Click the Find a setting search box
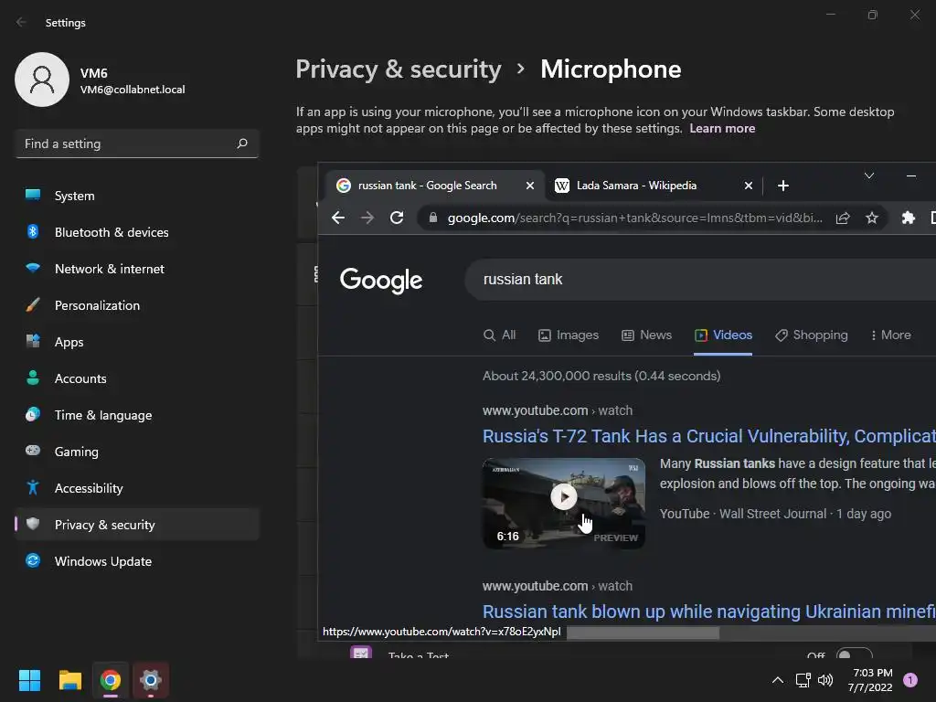The image size is (936, 702). tap(137, 144)
